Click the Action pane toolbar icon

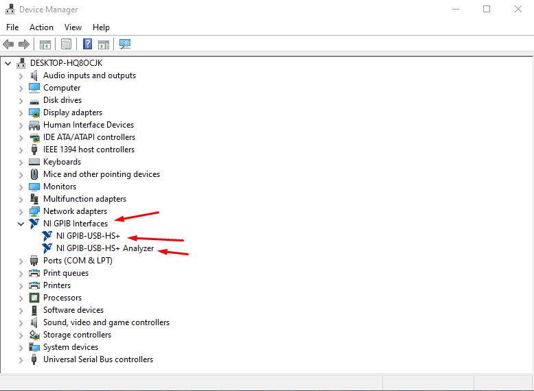[104, 44]
